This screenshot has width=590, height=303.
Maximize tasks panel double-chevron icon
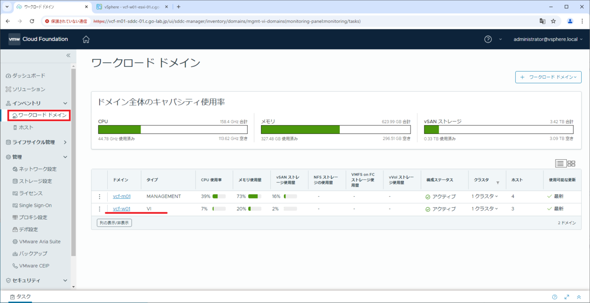pos(579,297)
